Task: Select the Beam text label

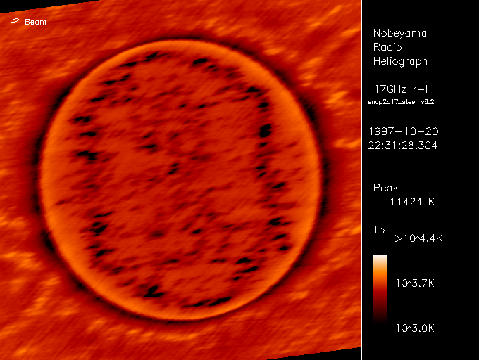Action: [36, 22]
